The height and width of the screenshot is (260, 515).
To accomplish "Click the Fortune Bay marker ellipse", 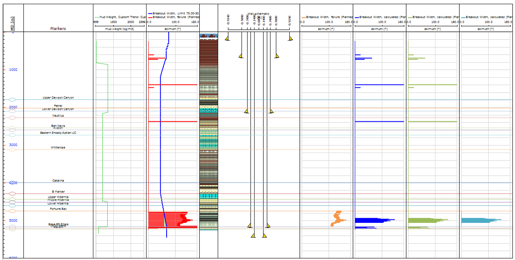I will pos(12,211).
